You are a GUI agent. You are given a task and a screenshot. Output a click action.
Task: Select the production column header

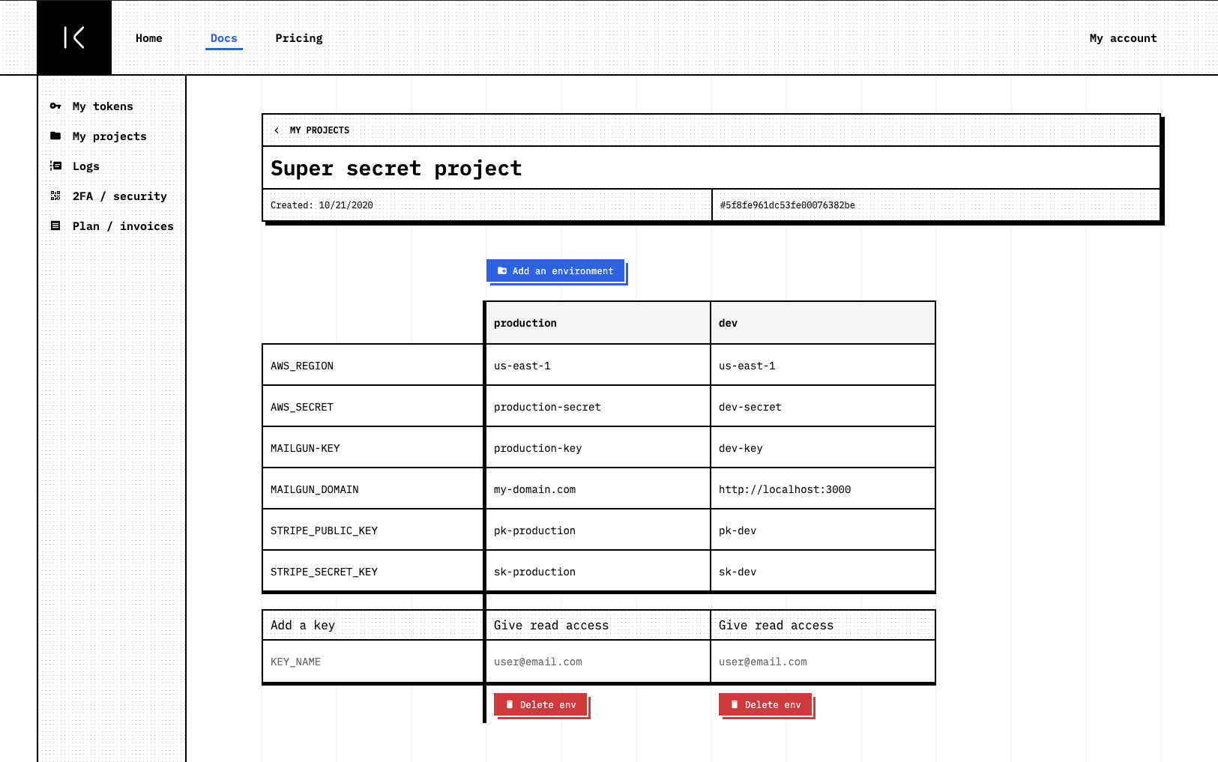click(x=598, y=323)
